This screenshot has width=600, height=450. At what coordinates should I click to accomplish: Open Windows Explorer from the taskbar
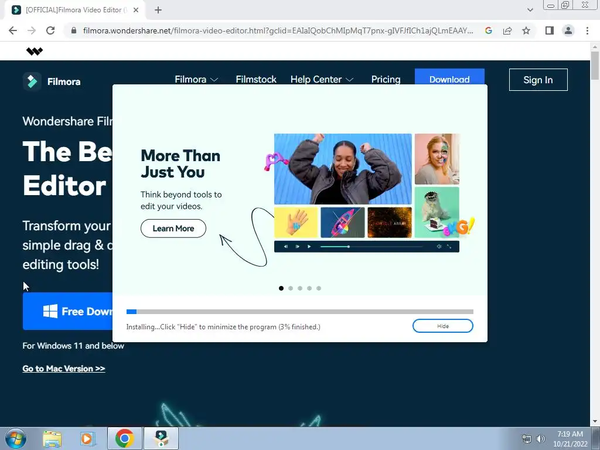click(x=52, y=438)
